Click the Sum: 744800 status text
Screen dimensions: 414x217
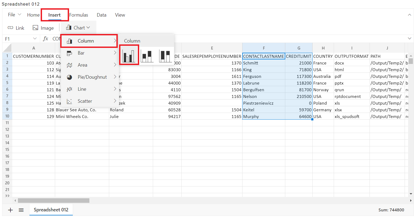[x=391, y=210]
